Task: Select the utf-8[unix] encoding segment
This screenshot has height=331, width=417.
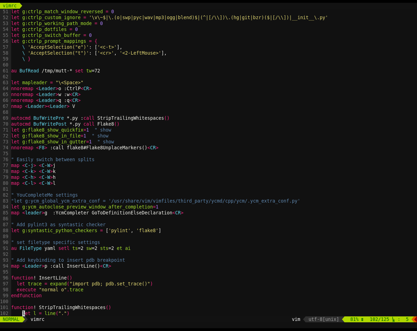Action: (x=324, y=319)
